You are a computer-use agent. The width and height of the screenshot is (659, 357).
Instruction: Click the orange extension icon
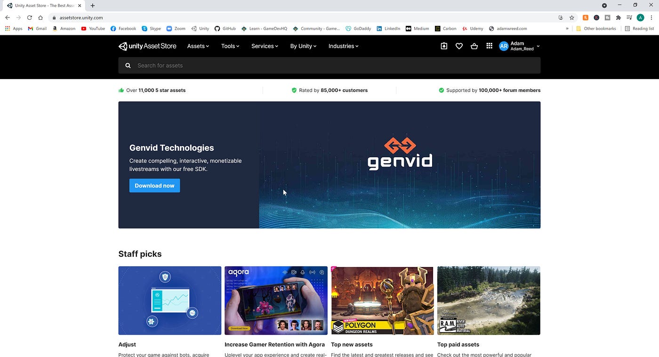(x=586, y=17)
